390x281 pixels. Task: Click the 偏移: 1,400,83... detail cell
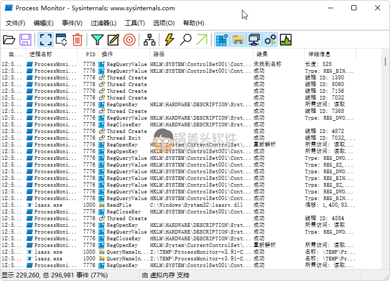(330, 205)
